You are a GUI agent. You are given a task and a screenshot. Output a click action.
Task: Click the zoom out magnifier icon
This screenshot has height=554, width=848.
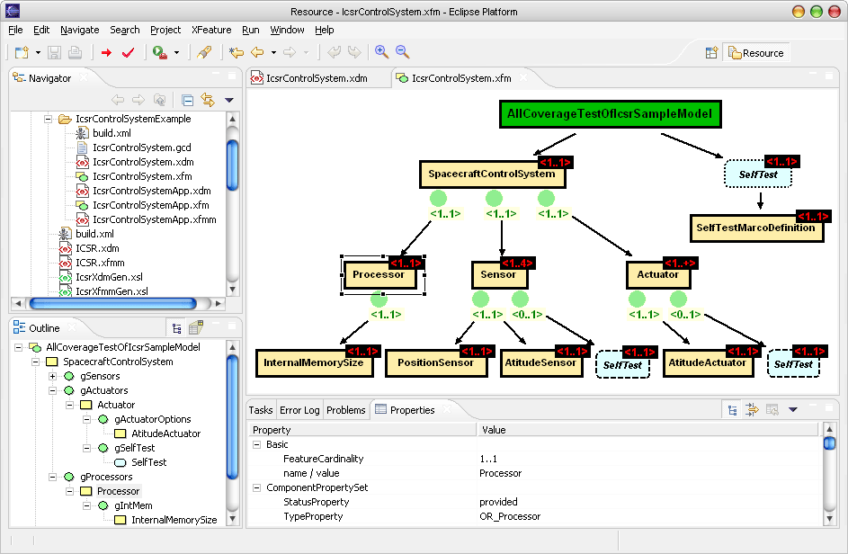[402, 52]
